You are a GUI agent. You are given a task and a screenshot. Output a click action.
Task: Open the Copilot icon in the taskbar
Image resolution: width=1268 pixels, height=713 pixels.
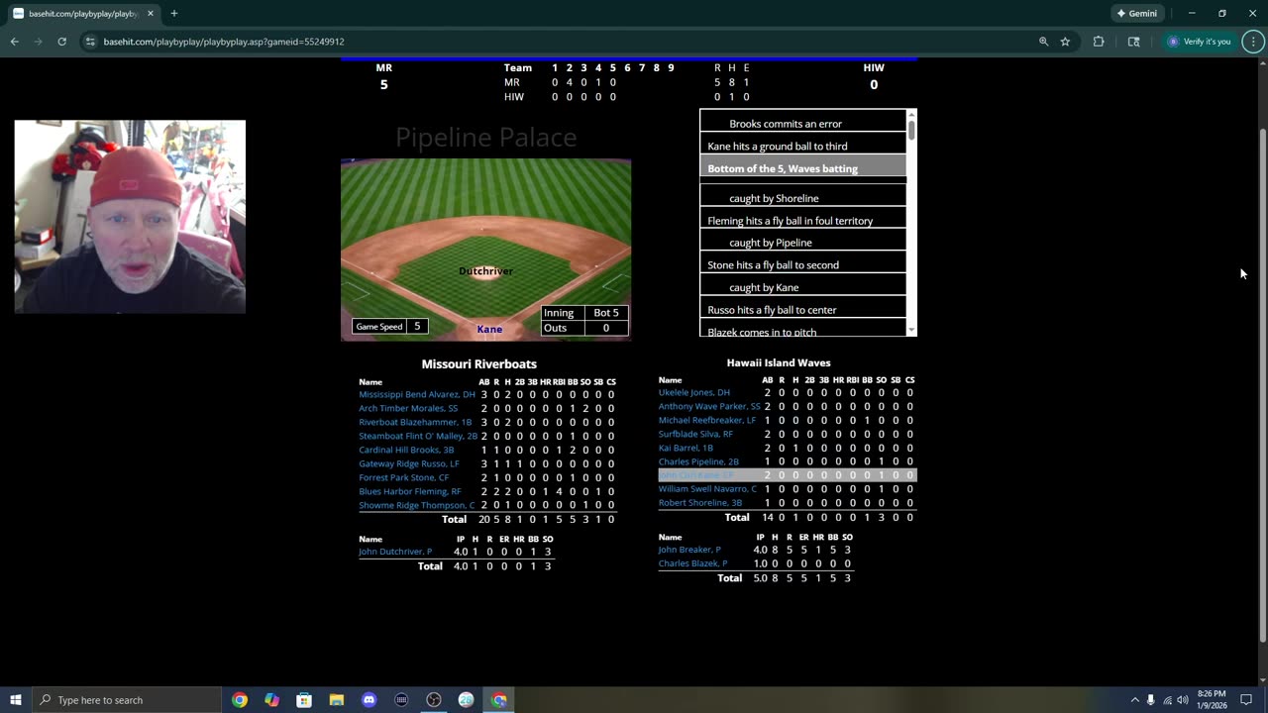pos(272,700)
